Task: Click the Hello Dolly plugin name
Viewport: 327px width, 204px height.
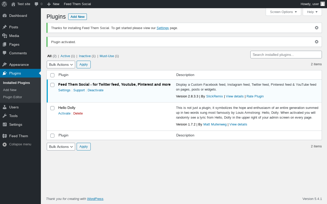Action: 67,108
